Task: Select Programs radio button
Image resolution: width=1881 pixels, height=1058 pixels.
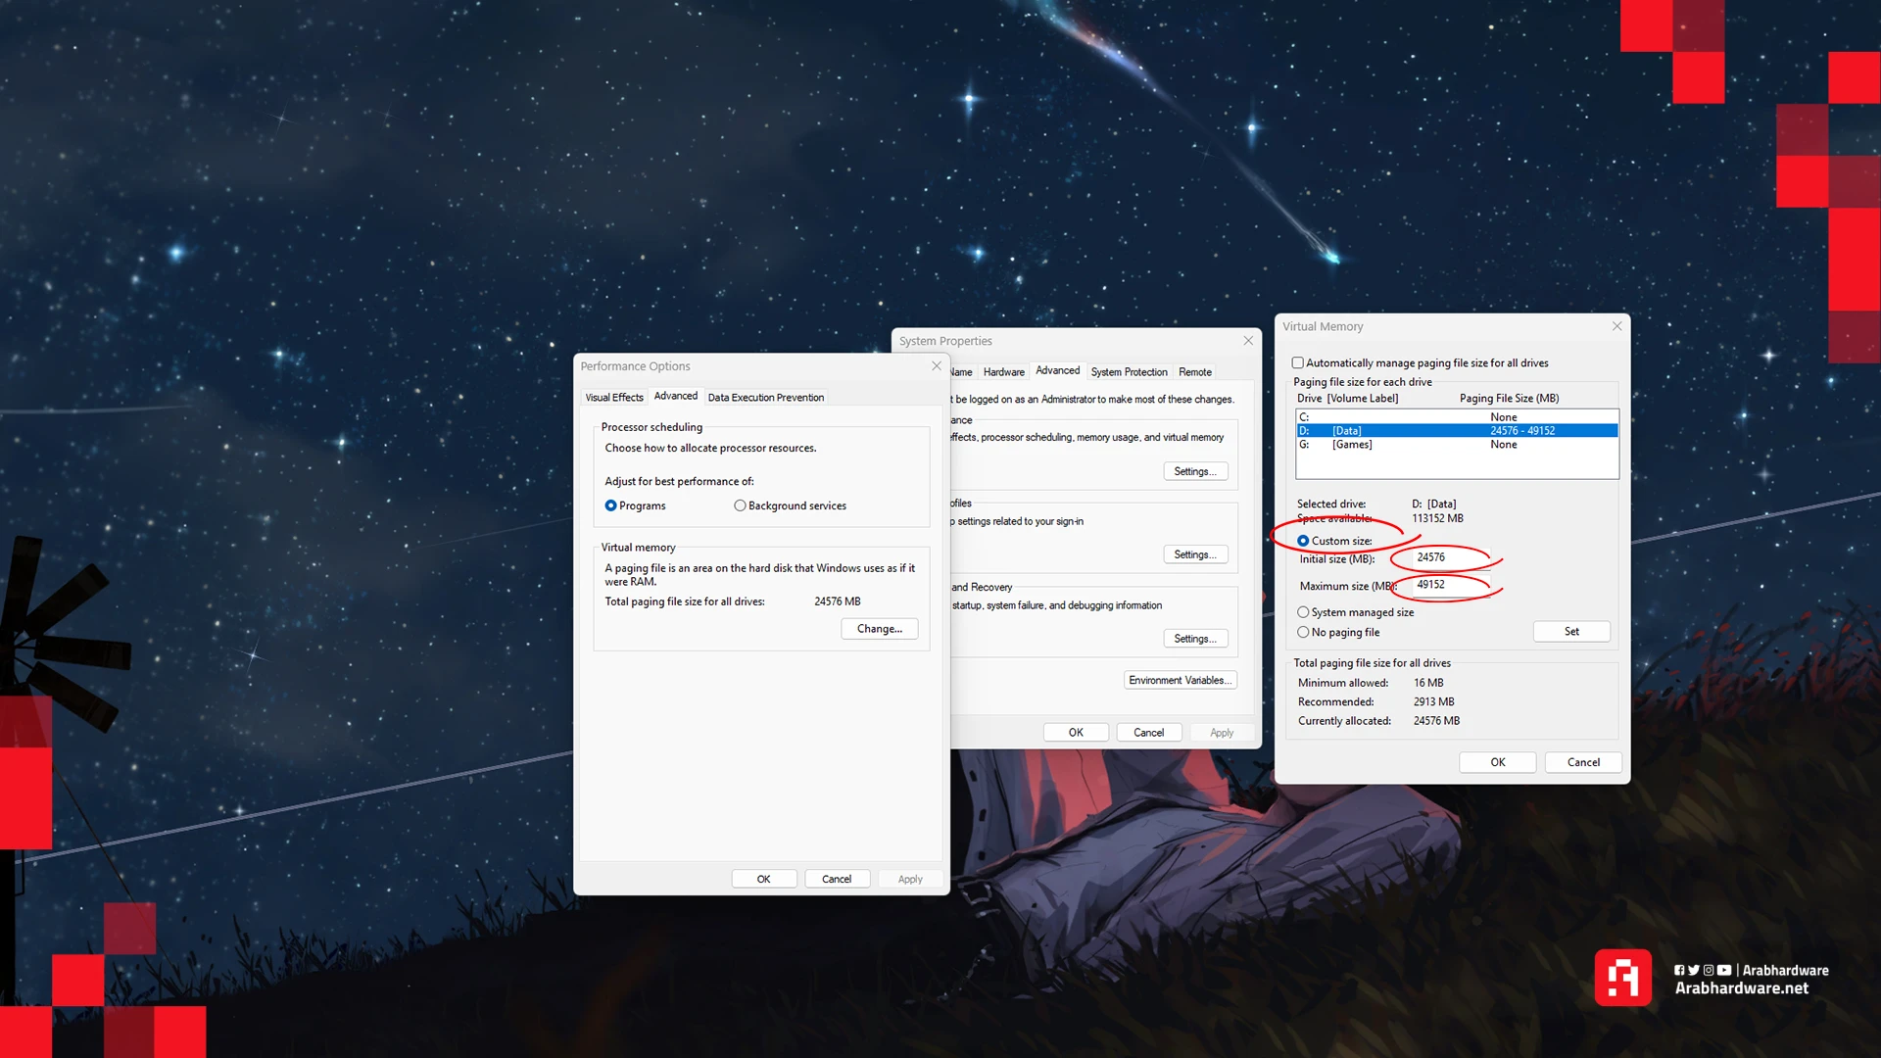Action: [610, 505]
